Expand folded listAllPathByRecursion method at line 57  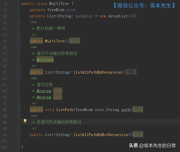(19, 72)
